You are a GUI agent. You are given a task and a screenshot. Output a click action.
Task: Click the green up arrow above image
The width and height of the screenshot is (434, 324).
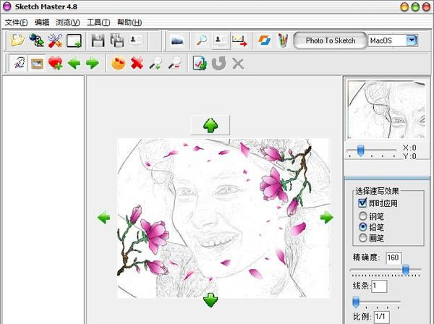pos(210,125)
